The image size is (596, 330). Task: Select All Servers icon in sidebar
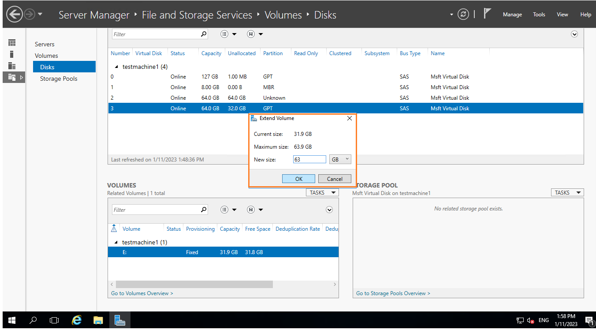(12, 66)
